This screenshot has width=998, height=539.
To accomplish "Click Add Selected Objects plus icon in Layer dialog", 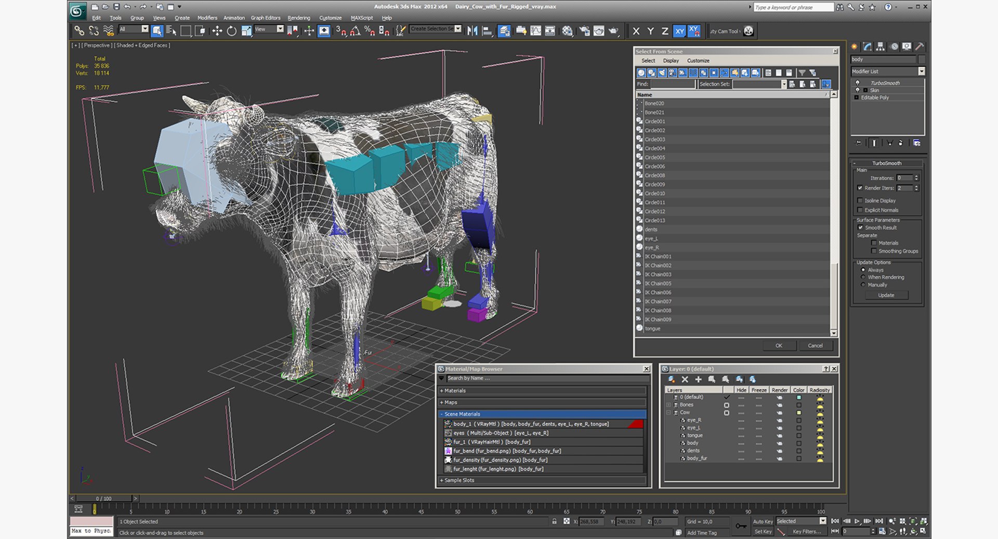I will click(698, 380).
